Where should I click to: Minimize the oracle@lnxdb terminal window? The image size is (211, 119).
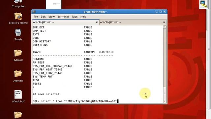[157, 12]
